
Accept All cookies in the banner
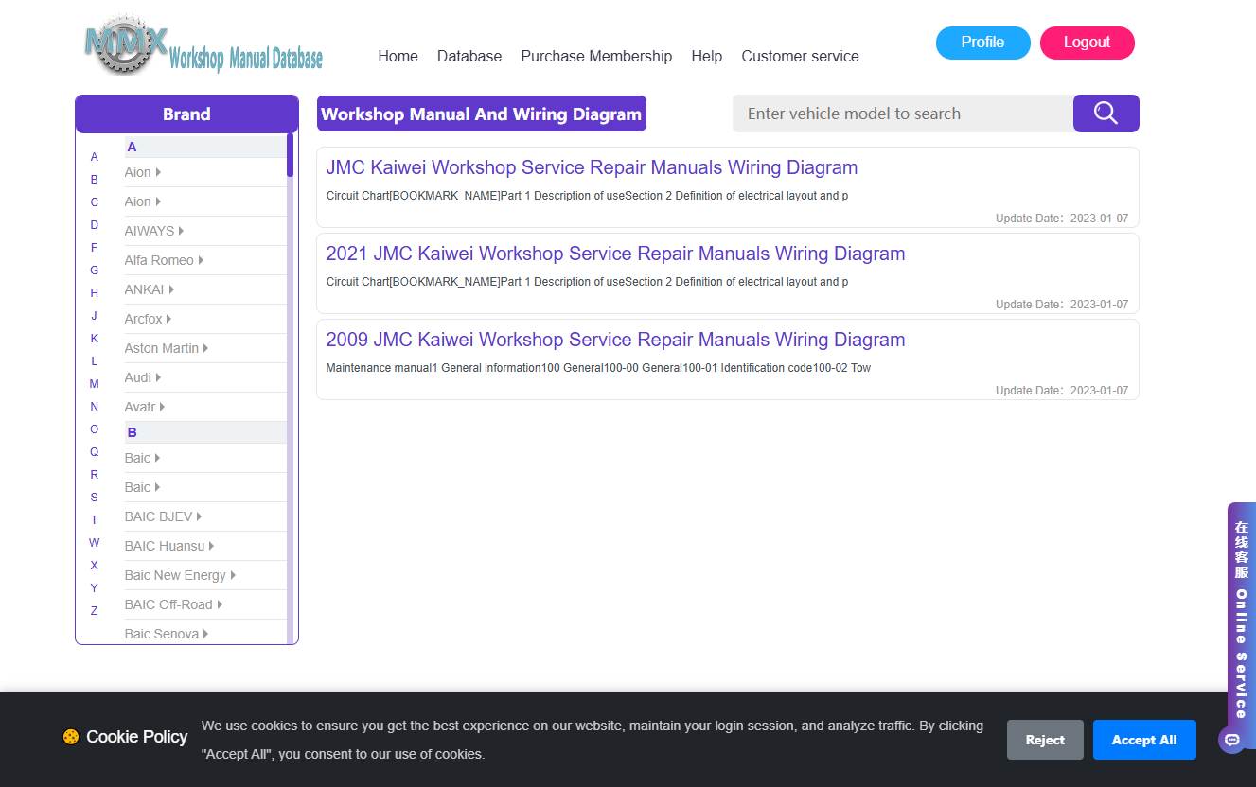(x=1144, y=740)
